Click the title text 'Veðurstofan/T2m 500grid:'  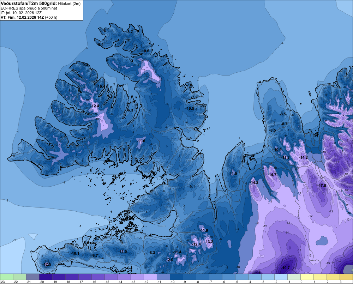point(29,4)
